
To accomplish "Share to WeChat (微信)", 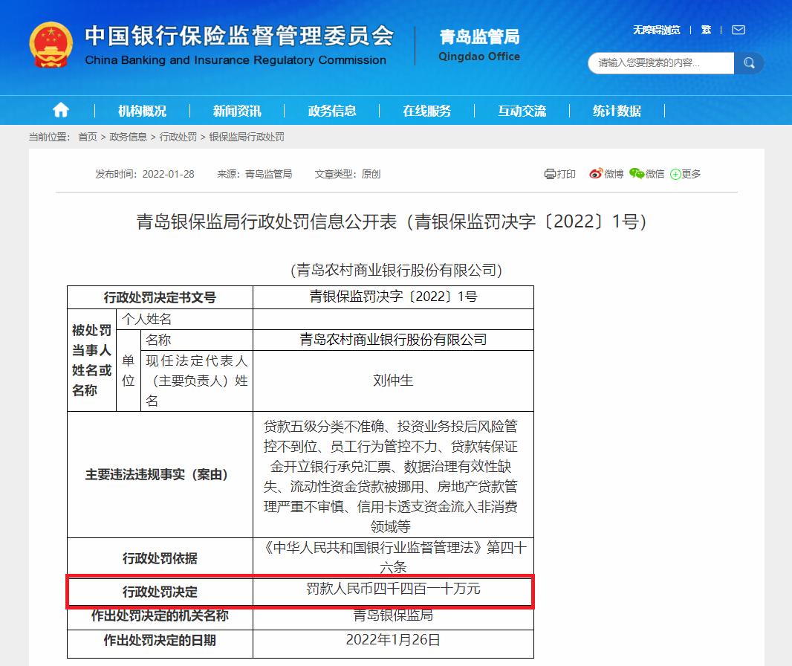I will [646, 174].
